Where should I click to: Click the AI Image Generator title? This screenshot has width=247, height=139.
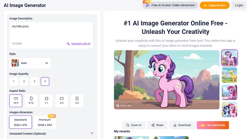click(25, 5)
